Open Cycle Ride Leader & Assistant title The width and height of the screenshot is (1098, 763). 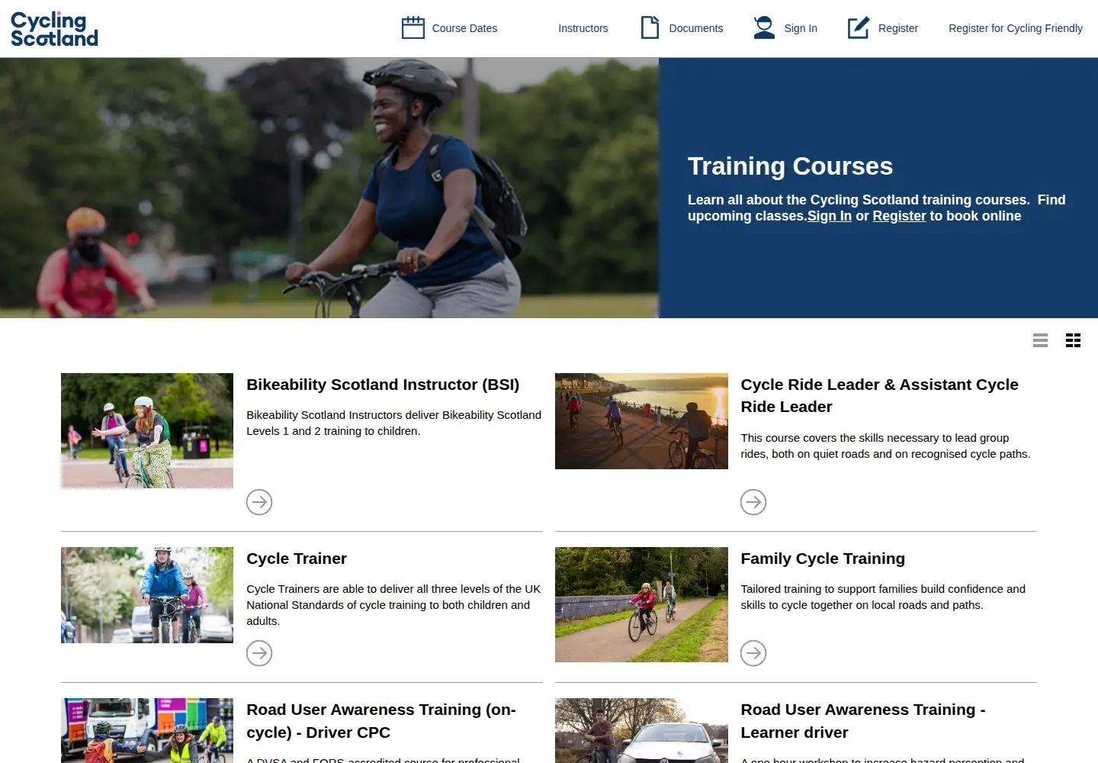coord(879,395)
